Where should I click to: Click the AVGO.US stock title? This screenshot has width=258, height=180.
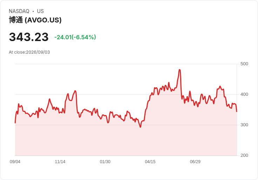pos(35,20)
